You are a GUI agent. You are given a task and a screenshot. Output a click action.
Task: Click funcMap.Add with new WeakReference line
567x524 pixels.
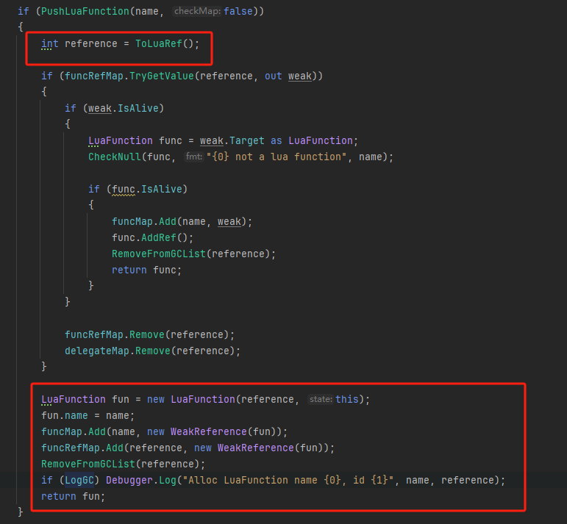[x=165, y=432]
